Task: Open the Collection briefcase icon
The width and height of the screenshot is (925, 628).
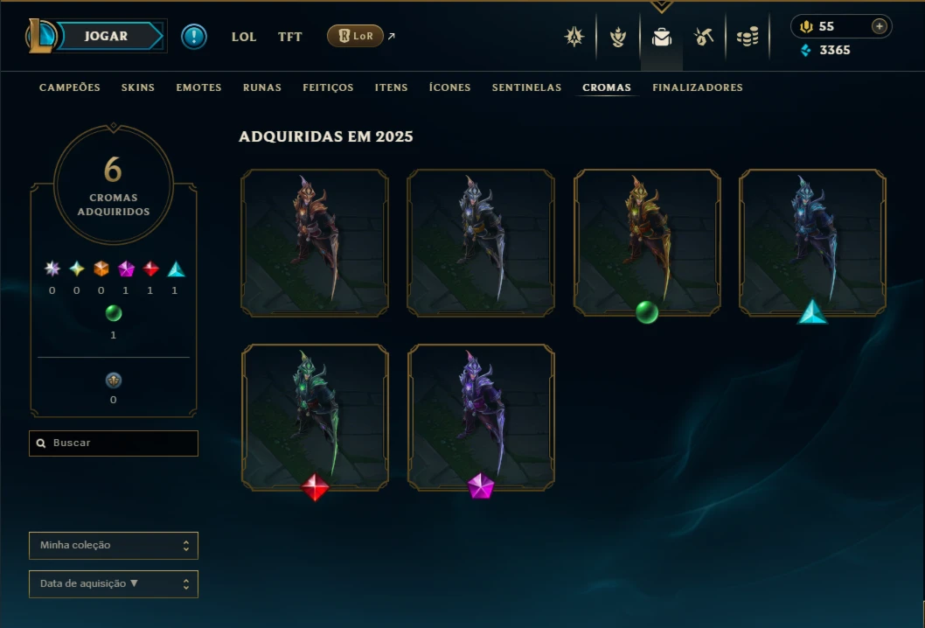Action: coord(661,38)
